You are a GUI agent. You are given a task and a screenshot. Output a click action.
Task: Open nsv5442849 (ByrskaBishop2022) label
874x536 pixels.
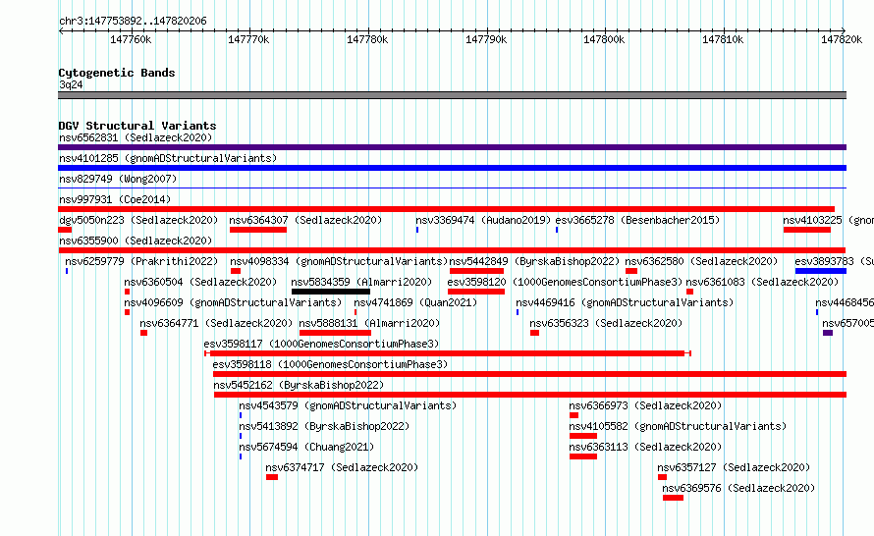(x=534, y=261)
